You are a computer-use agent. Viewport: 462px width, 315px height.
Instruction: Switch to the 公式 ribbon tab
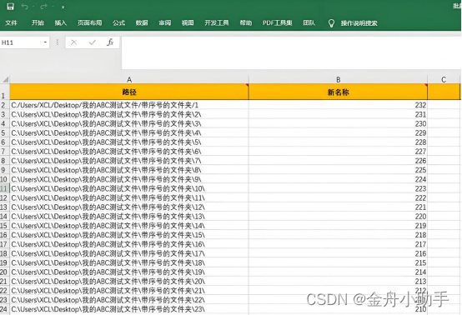[118, 23]
